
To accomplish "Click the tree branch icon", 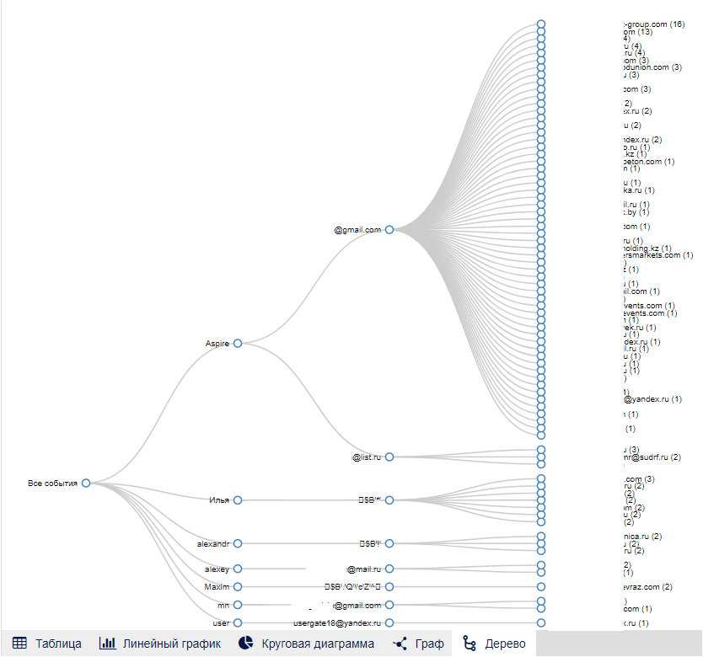I will tap(470, 644).
